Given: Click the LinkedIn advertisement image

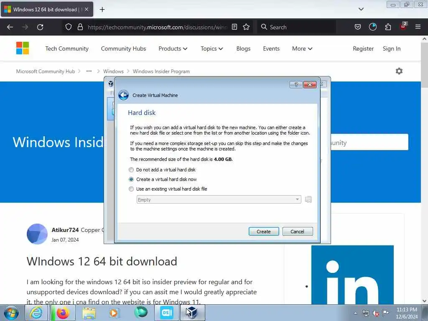Looking at the screenshot, I should click(x=352, y=275).
